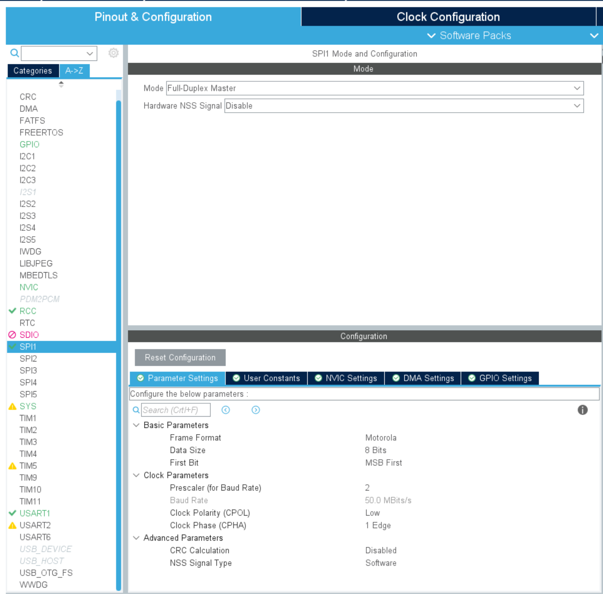The height and width of the screenshot is (594, 603).
Task: Click the peripheral search magnifier icon
Action: (14, 53)
